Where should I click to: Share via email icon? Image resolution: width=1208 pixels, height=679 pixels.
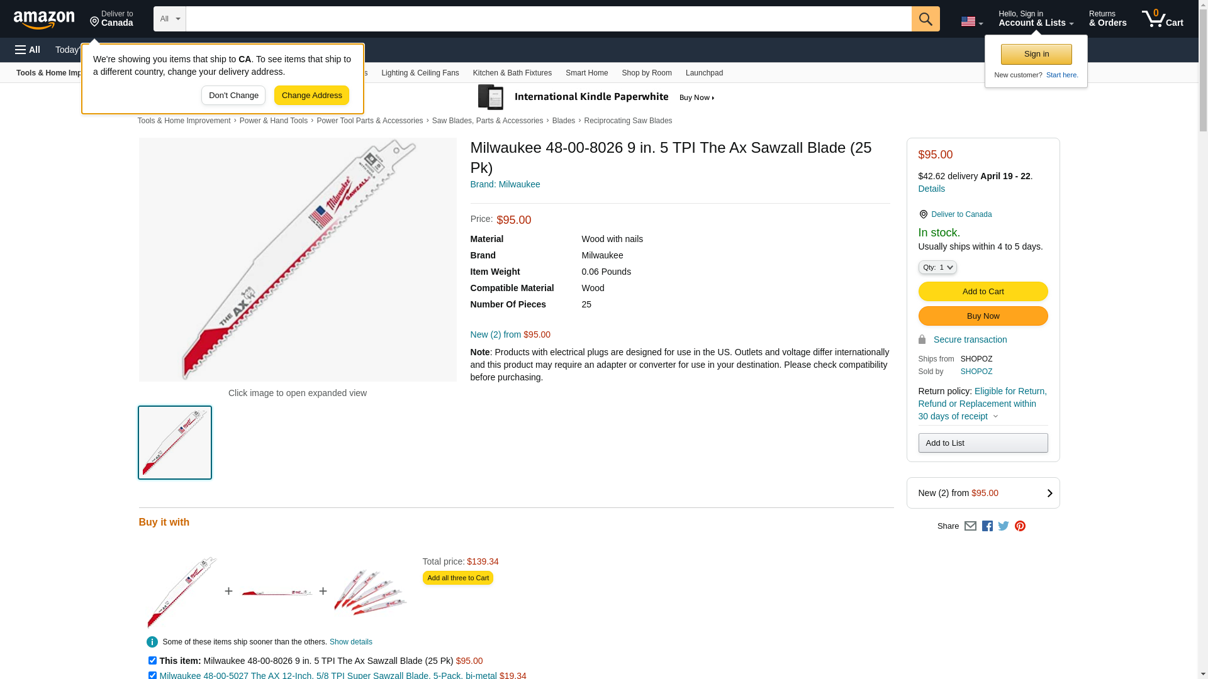point(970,526)
